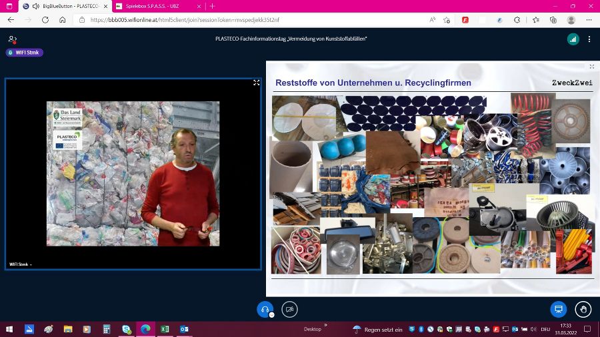The width and height of the screenshot is (600, 337).
Task: Open Excel from the taskbar
Action: (x=165, y=329)
